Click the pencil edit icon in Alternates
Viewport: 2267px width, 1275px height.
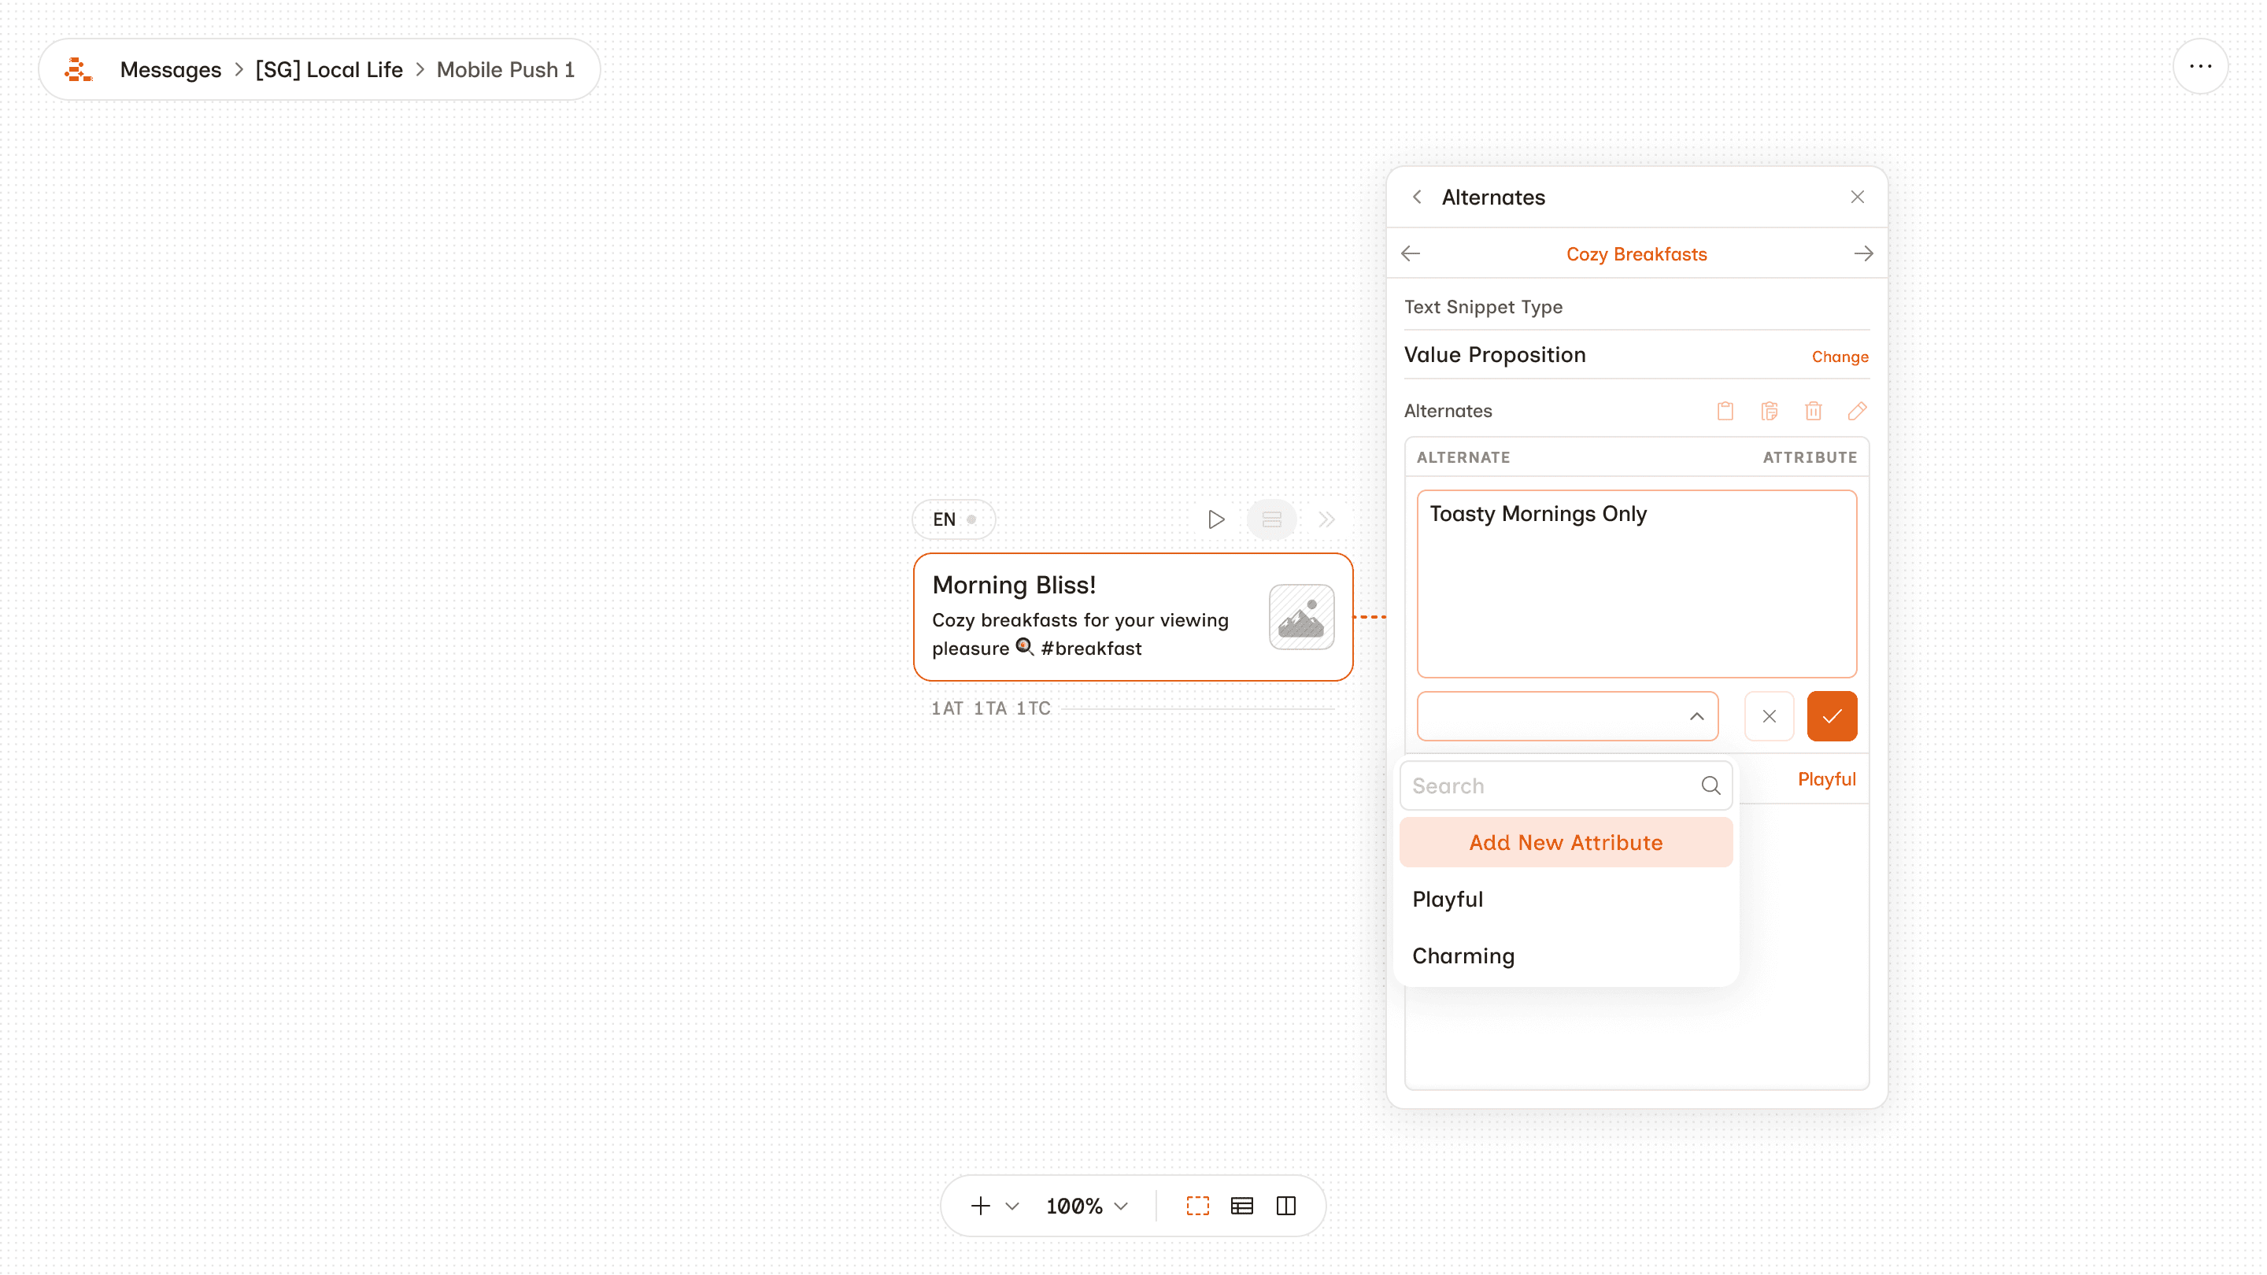point(1857,411)
